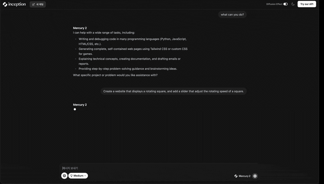Screen dimensions: 324x184
Task: Click the Diffusion Effect label
Action: pos(274,4)
